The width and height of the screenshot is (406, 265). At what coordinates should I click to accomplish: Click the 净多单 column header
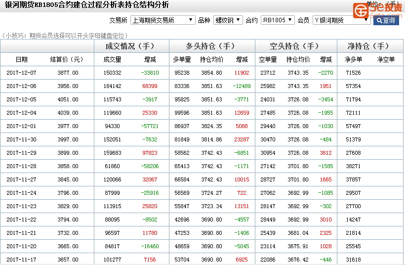[353, 60]
